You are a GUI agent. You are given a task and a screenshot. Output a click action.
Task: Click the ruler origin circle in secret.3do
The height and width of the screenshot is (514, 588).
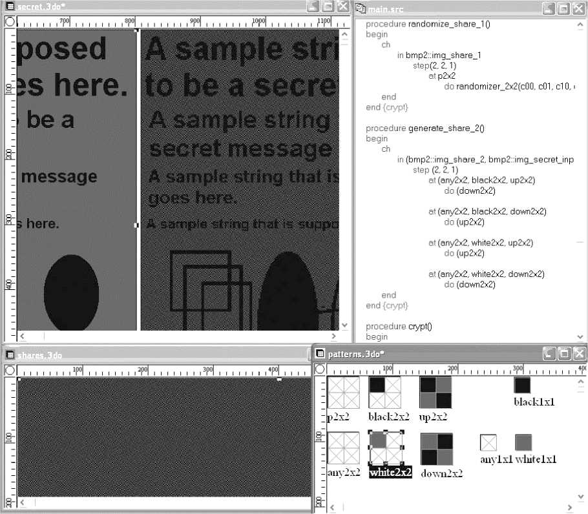pos(10,22)
